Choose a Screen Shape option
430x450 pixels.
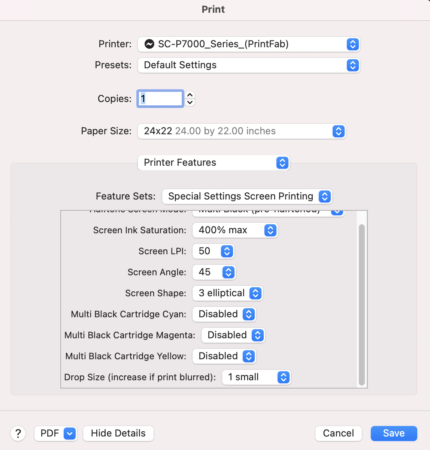[x=228, y=293]
